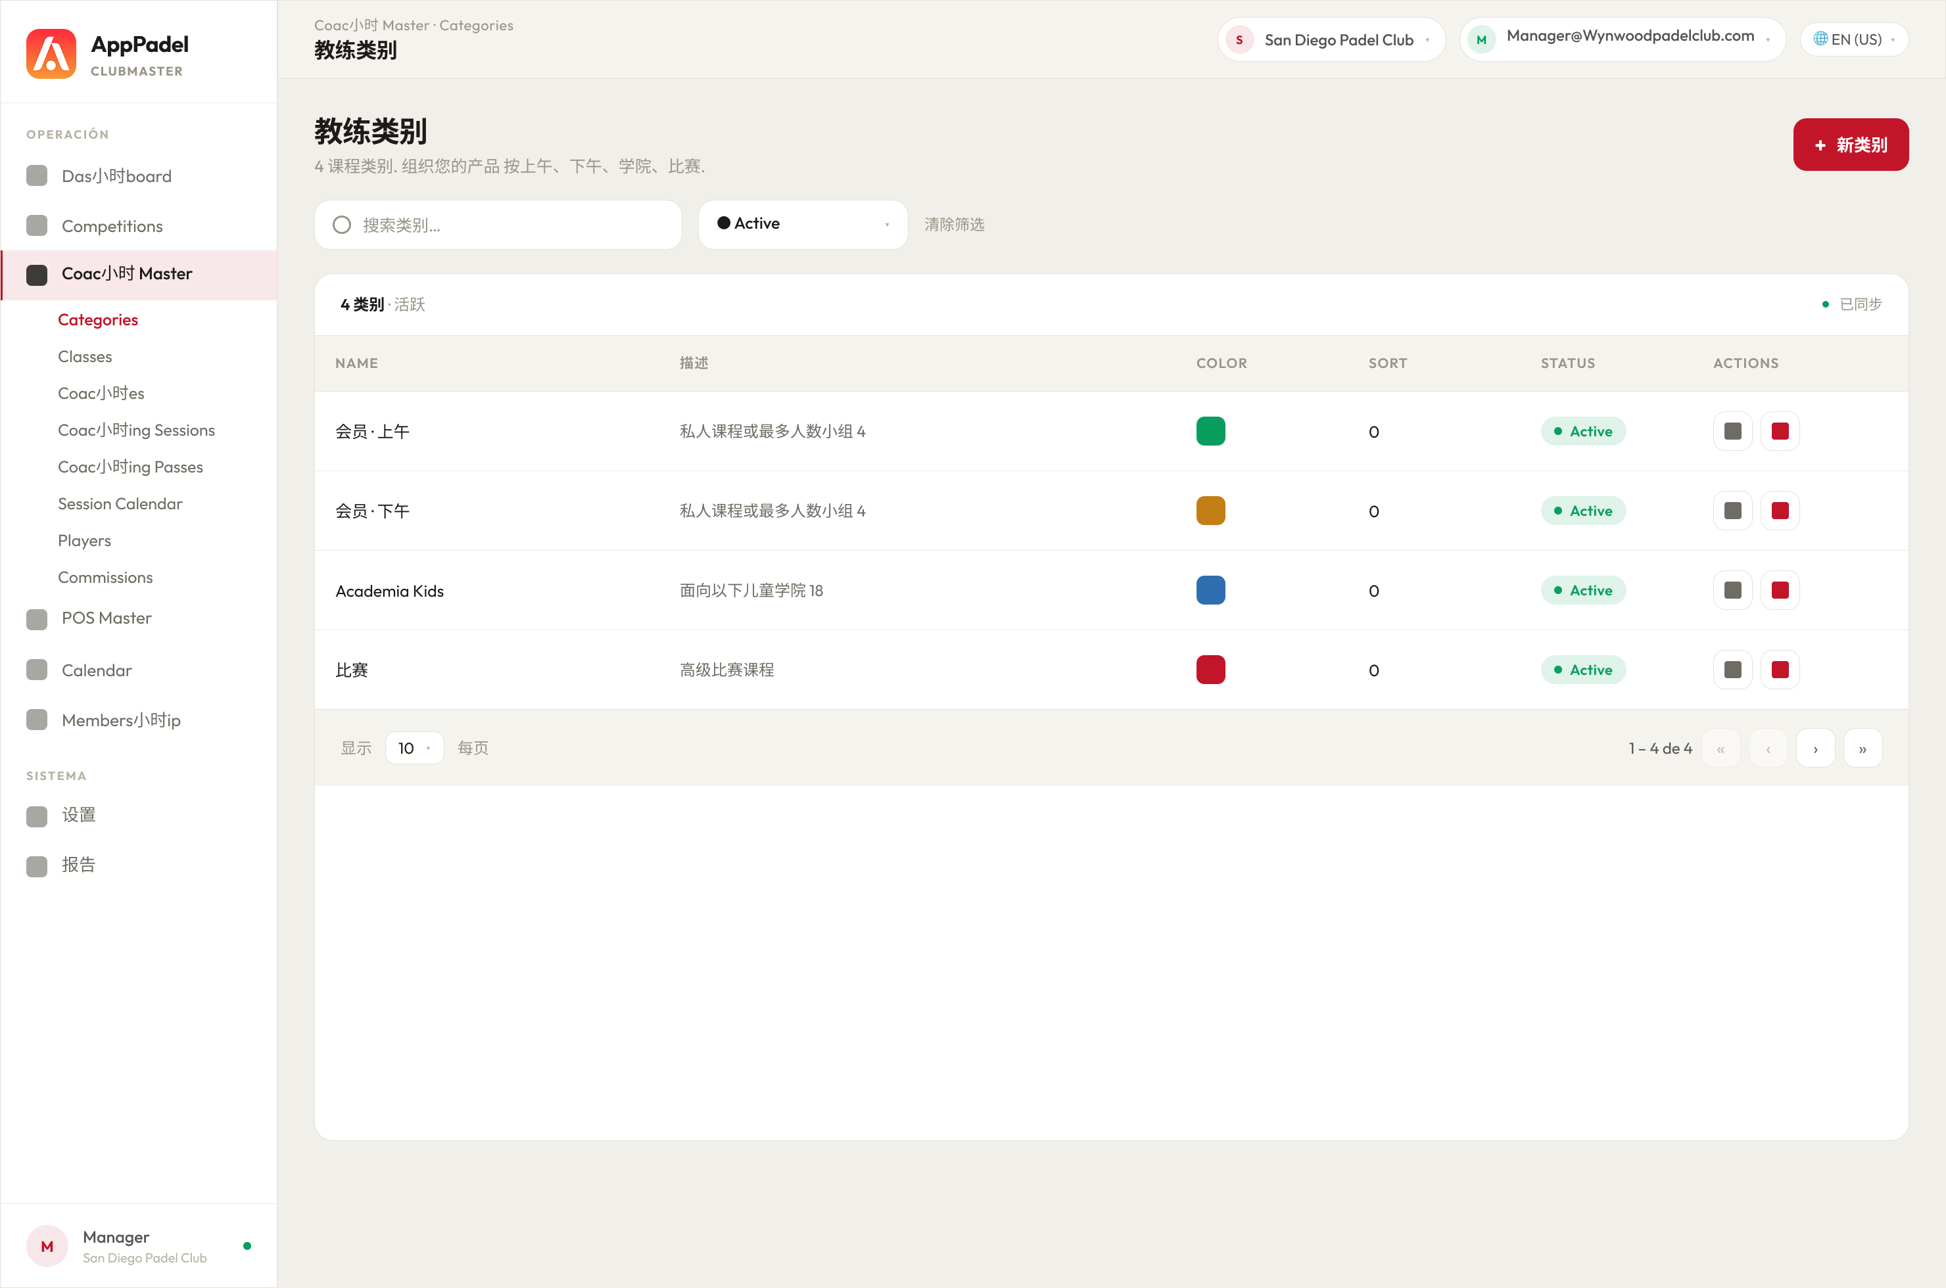Image resolution: width=1946 pixels, height=1288 pixels.
Task: Click the search icon in 搜索类别 field
Action: (x=342, y=225)
